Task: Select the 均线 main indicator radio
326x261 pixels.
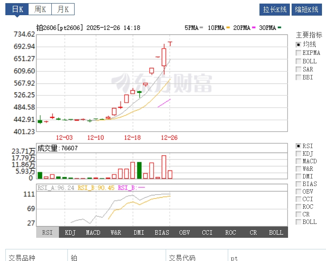Action: pos(298,45)
